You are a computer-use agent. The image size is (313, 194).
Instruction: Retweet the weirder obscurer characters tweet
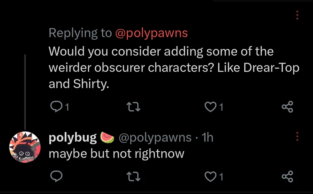pyautogui.click(x=134, y=107)
